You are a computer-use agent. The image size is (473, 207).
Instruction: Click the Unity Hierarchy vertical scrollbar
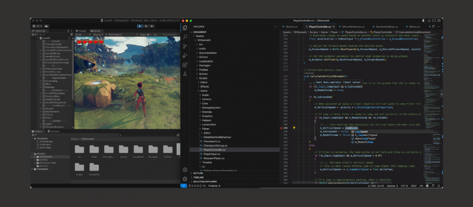point(72,69)
